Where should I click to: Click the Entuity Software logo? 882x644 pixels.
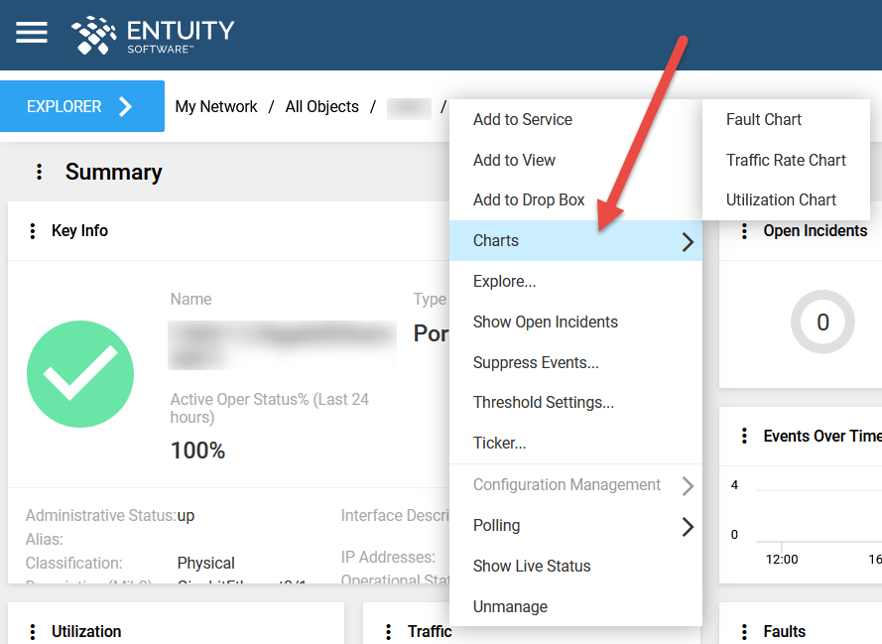153,35
